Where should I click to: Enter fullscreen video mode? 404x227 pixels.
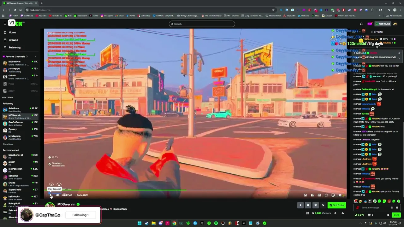[326, 195]
